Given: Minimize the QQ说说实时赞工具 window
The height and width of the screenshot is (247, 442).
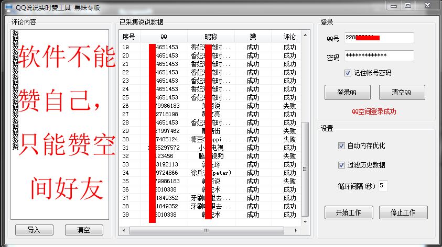Looking at the screenshot, I should [395, 5].
